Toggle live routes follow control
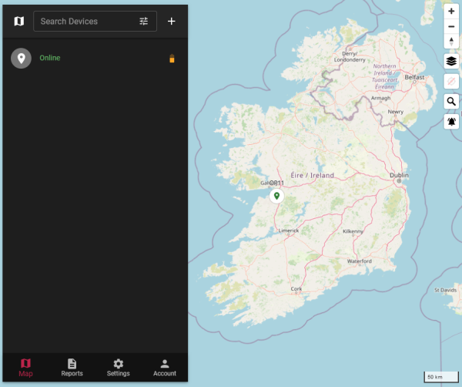The width and height of the screenshot is (462, 387). (x=451, y=81)
